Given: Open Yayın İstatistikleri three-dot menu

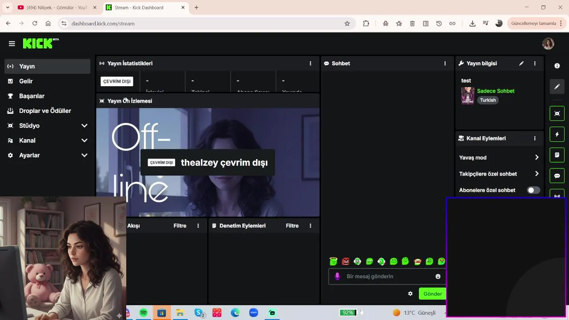Looking at the screenshot, I should coord(310,64).
